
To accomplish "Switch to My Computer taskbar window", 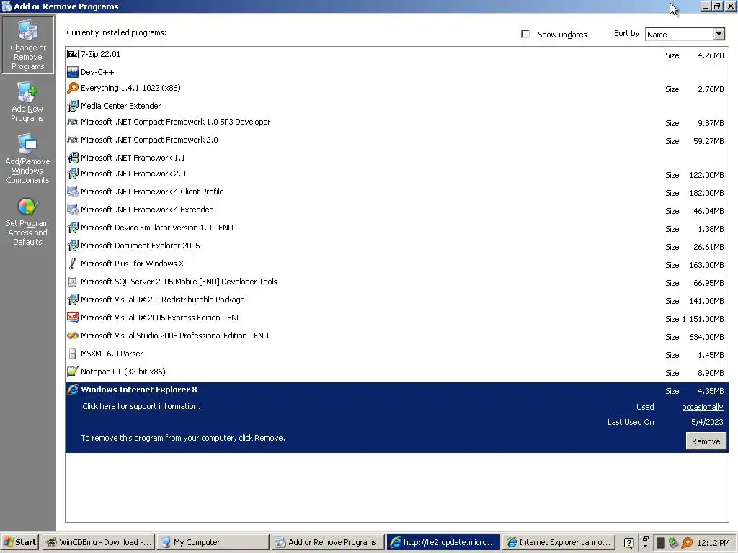I will 213,542.
